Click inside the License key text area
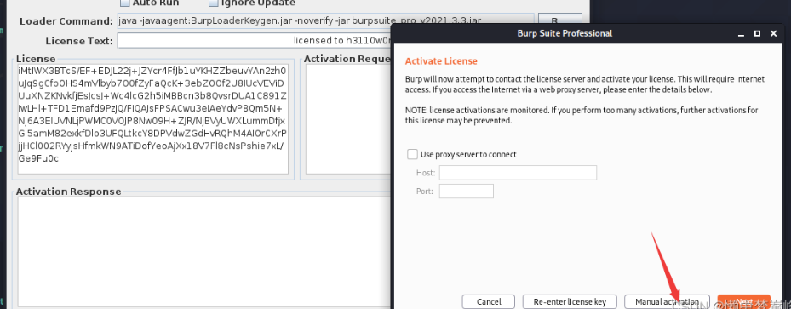791x309 pixels. tap(153, 118)
